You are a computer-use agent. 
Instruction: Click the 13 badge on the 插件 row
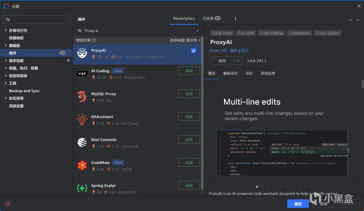pyautogui.click(x=62, y=53)
